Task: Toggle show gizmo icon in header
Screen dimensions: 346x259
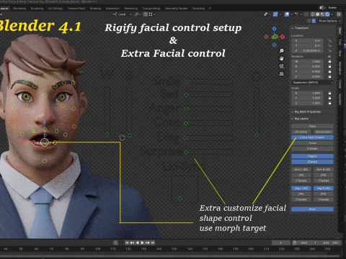Action: pos(275,14)
